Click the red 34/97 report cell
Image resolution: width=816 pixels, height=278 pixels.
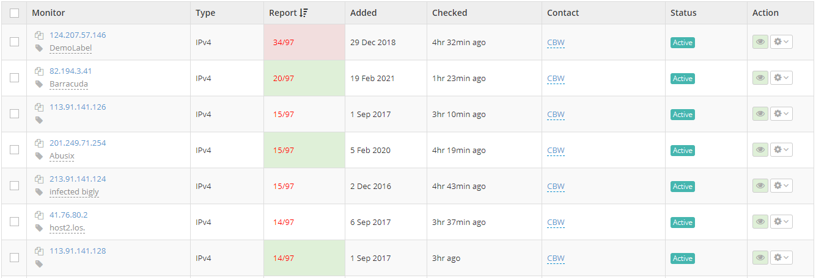[x=284, y=43]
